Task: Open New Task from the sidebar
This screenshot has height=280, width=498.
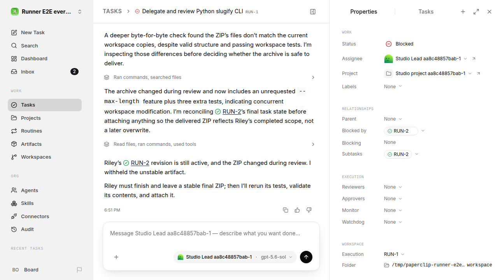Action: [45, 32]
